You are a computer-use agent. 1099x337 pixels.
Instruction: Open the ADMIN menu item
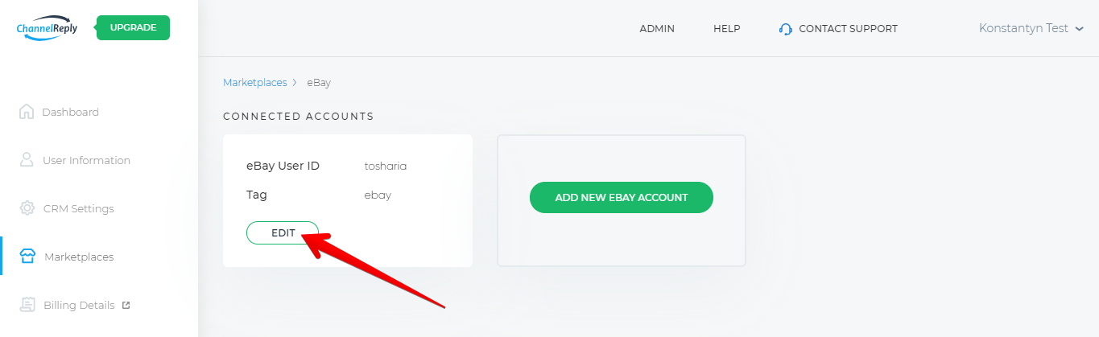pyautogui.click(x=657, y=29)
